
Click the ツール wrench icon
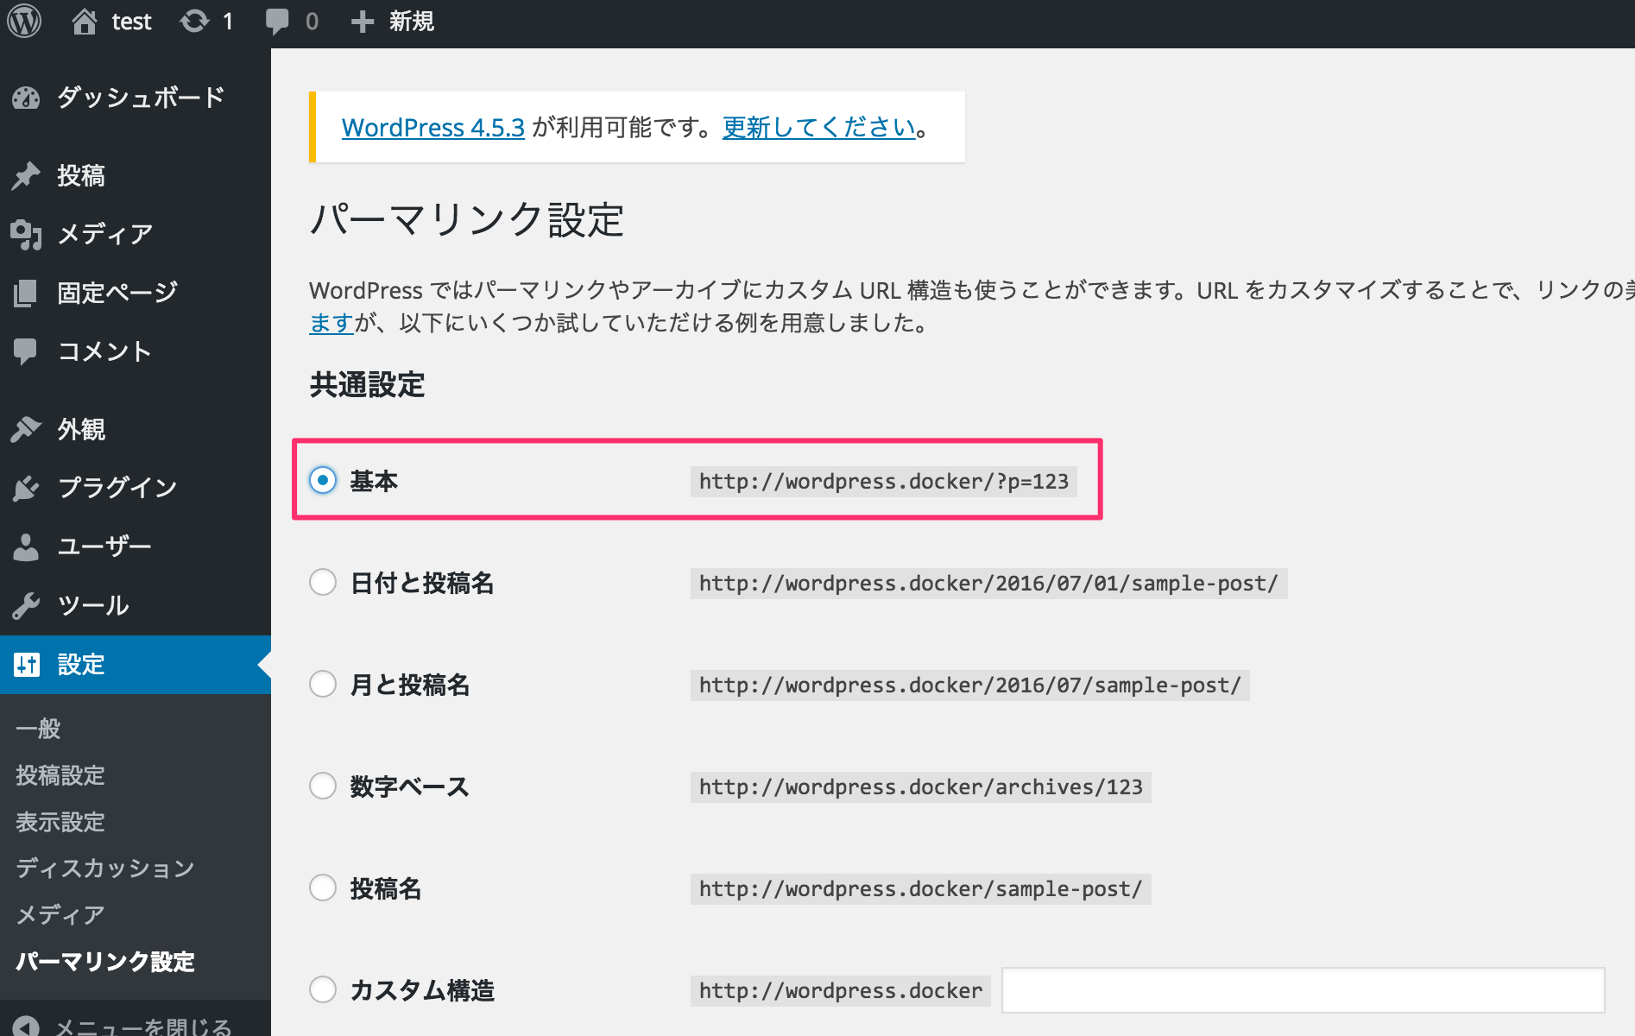click(26, 605)
